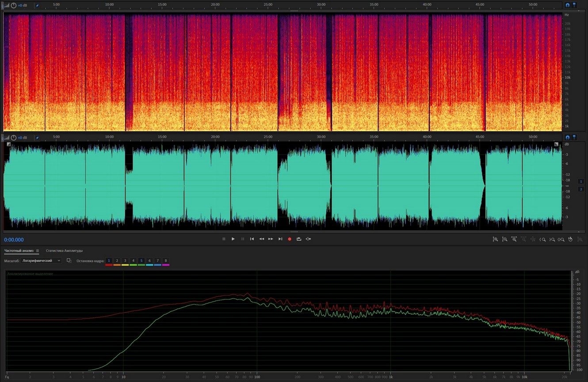Screen dimensions: 588x382
Task: Click the Fast Forward button
Action: tap(271, 239)
